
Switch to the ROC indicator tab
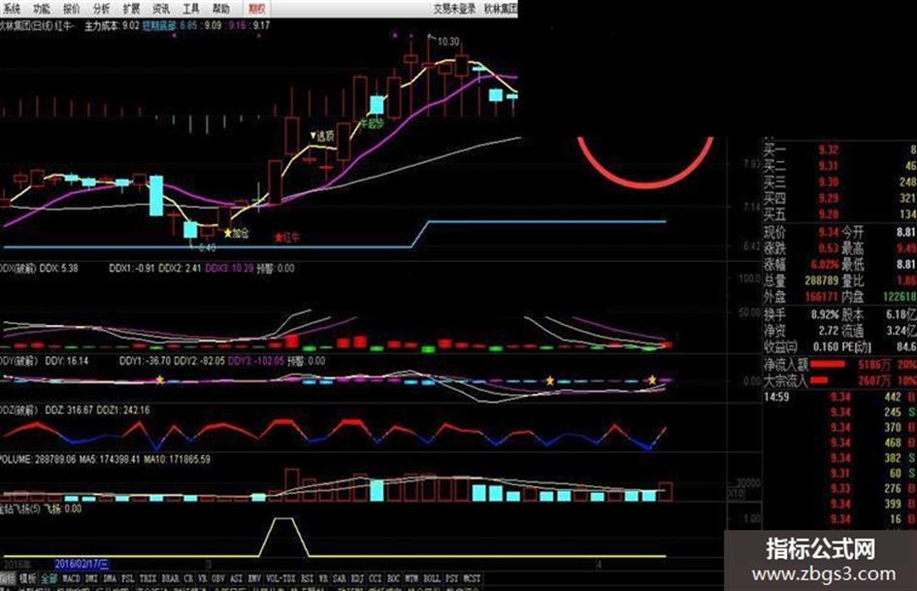[x=393, y=578]
